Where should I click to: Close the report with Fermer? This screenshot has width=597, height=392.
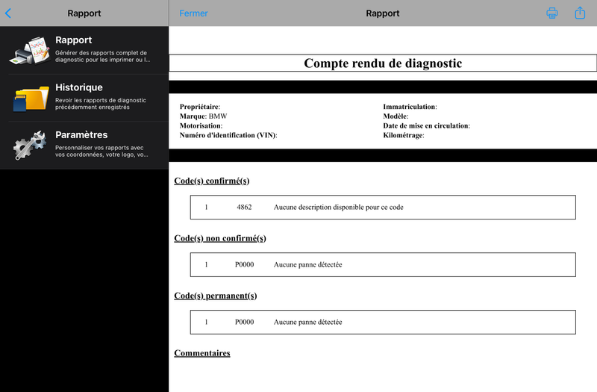tap(193, 13)
